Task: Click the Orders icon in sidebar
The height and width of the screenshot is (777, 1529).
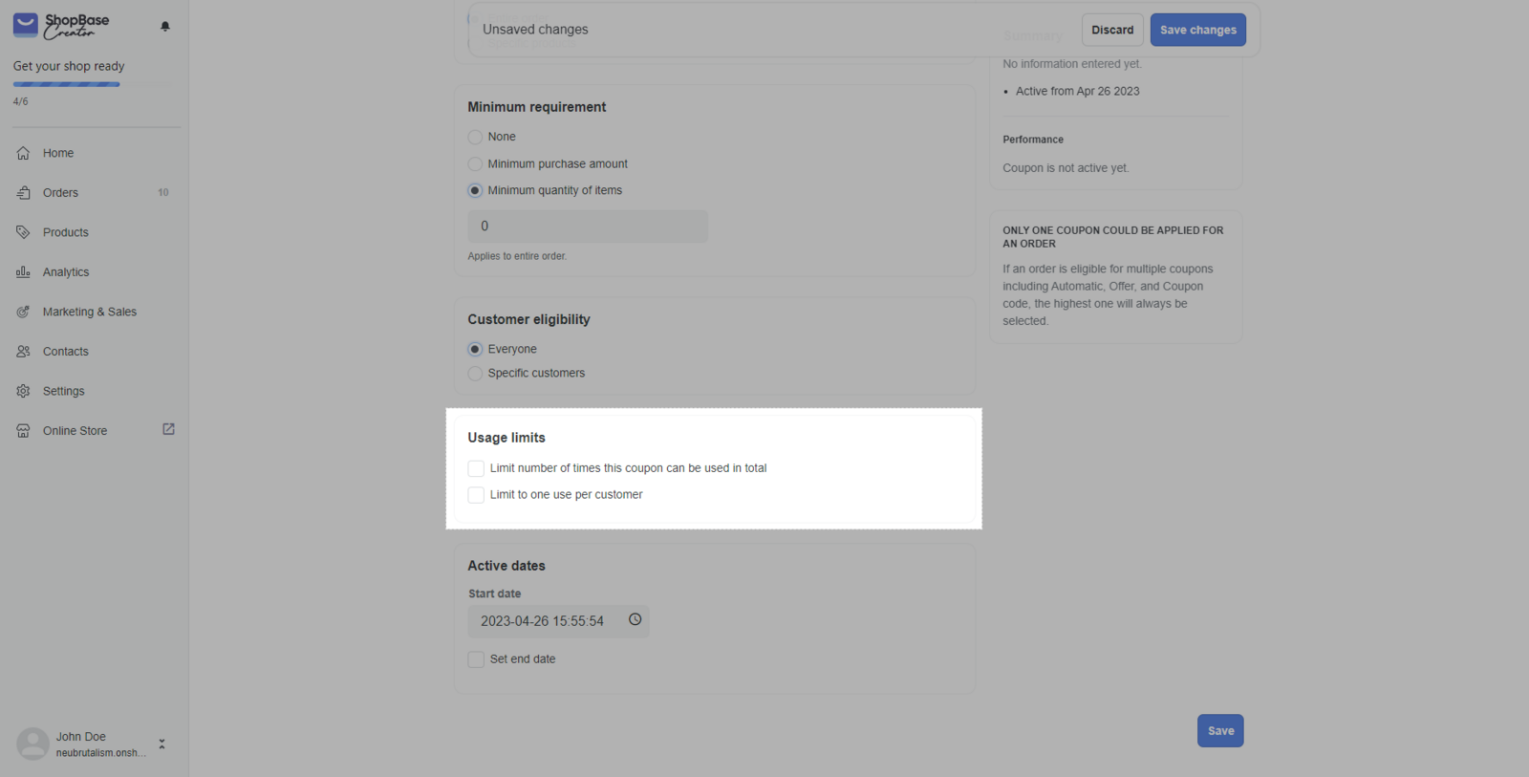Action: pyautogui.click(x=23, y=193)
